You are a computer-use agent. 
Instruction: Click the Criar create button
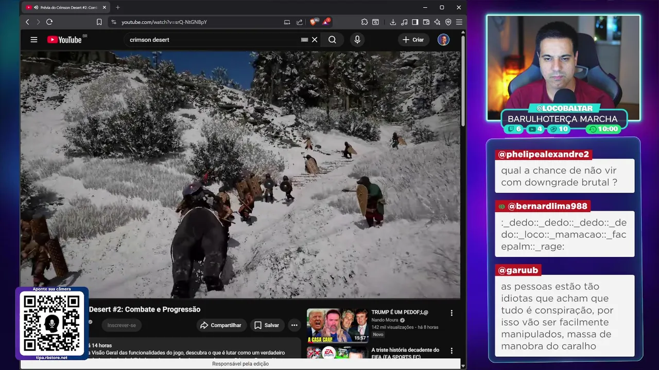point(413,40)
